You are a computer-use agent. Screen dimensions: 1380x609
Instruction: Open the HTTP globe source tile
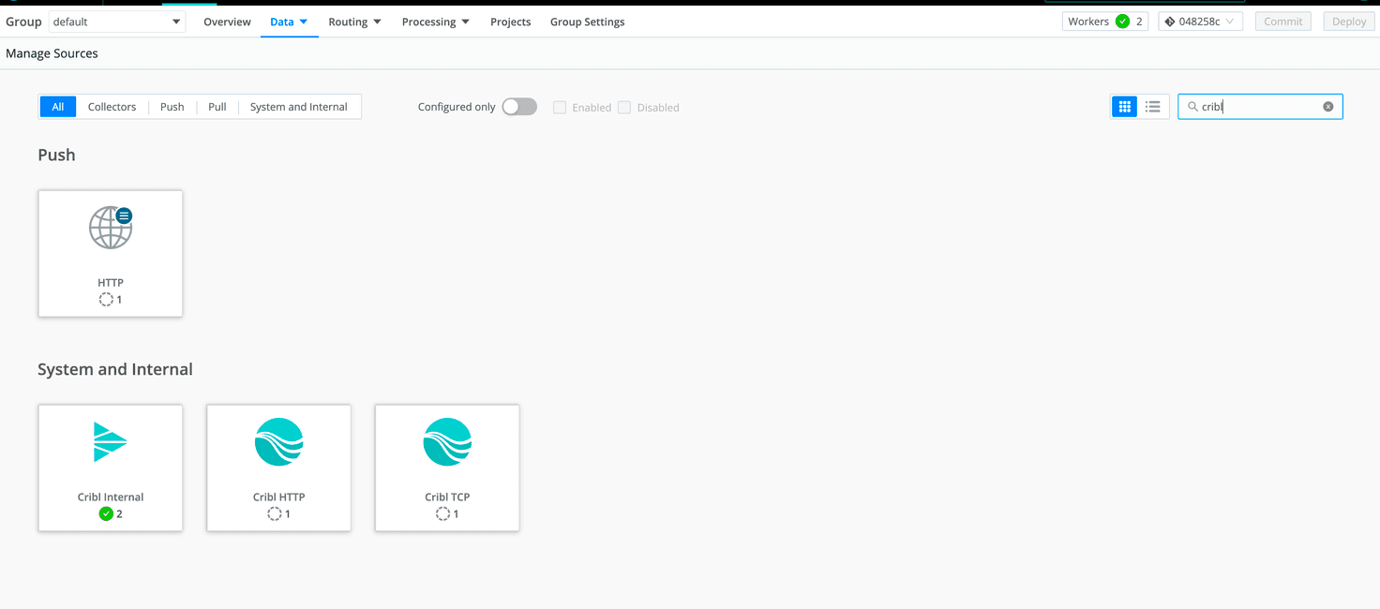click(x=111, y=229)
